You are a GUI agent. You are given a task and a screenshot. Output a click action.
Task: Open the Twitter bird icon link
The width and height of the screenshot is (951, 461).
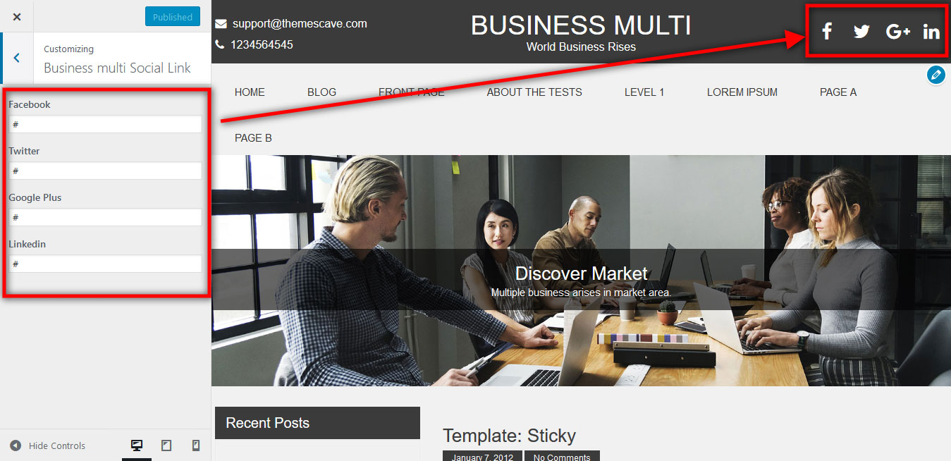click(861, 31)
